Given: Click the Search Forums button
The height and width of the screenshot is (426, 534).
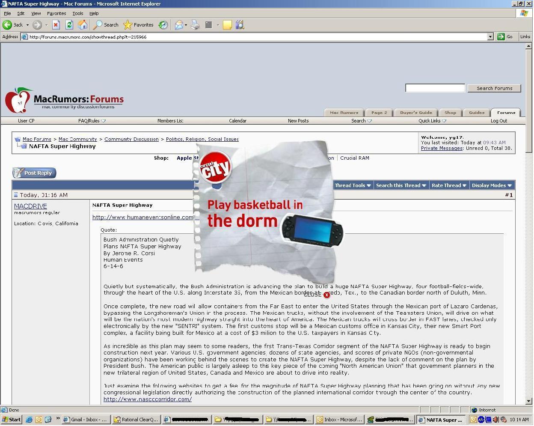Looking at the screenshot, I should [495, 88].
